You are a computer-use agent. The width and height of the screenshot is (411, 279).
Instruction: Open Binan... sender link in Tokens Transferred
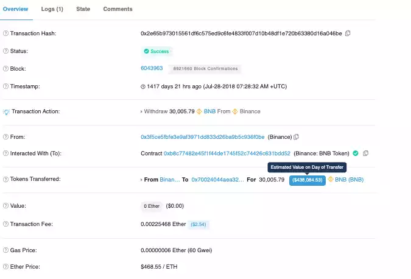[x=170, y=180]
